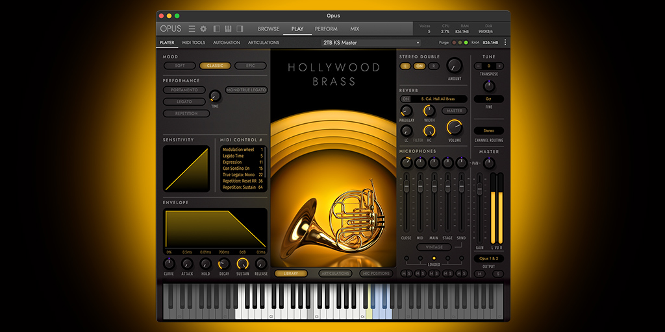Click the Stereo Double Amount knob
Viewport: 665px width, 332px height.
[454, 65]
